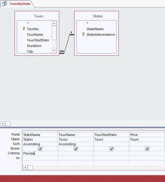165x182 pixels.
Task: Uncheck Show checkbox for Price column
Action: click(x=147, y=149)
